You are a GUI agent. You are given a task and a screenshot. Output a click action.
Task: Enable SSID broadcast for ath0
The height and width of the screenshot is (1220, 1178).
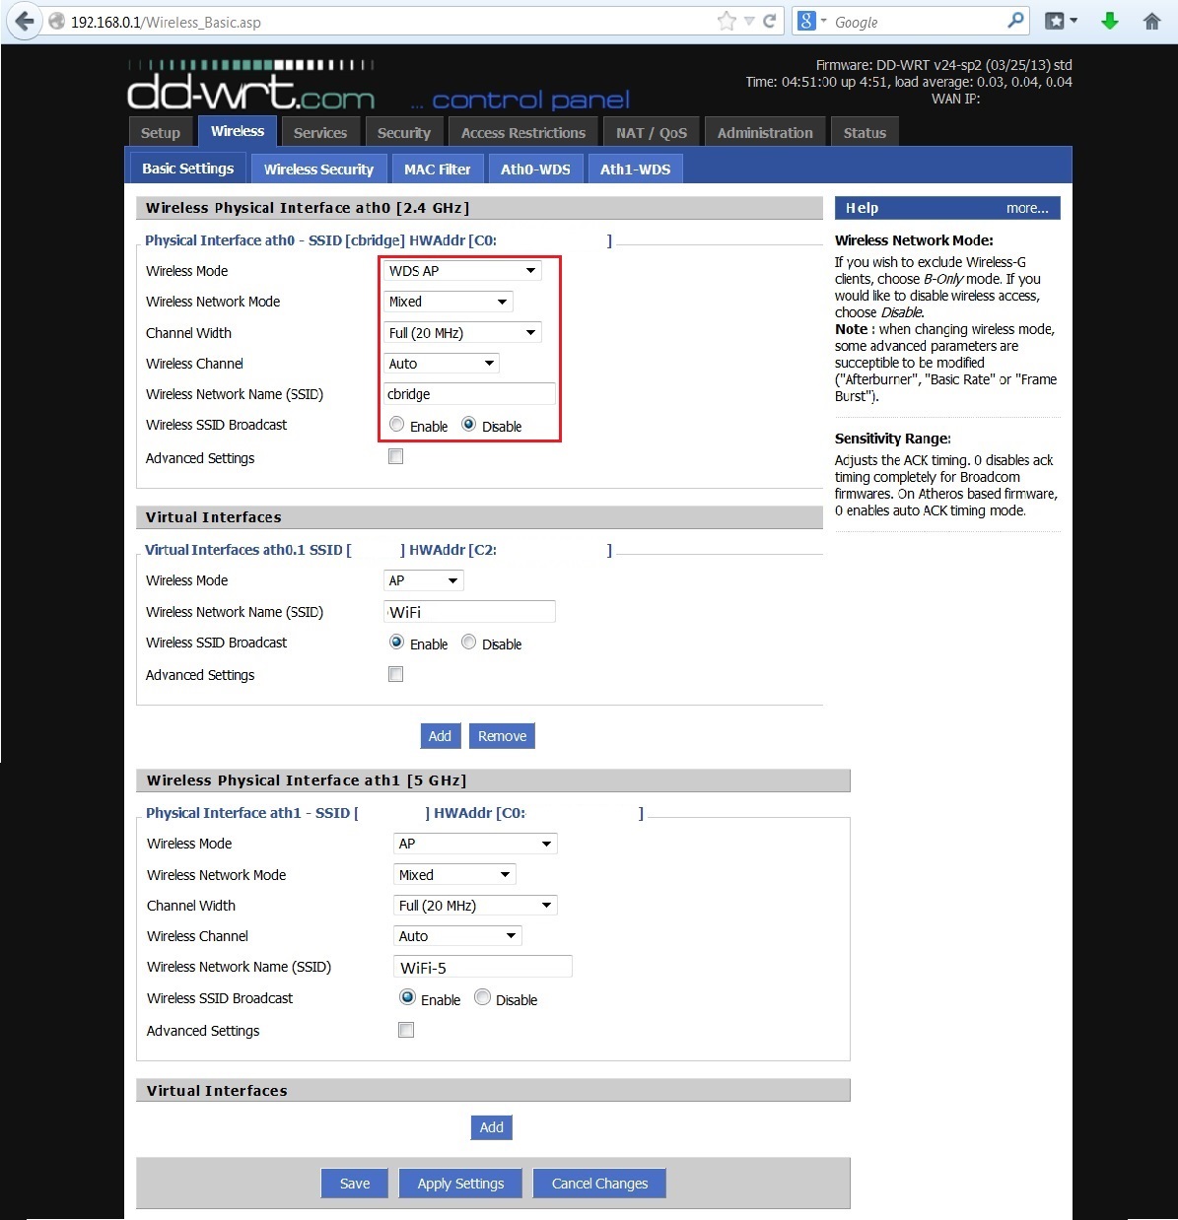tap(396, 425)
